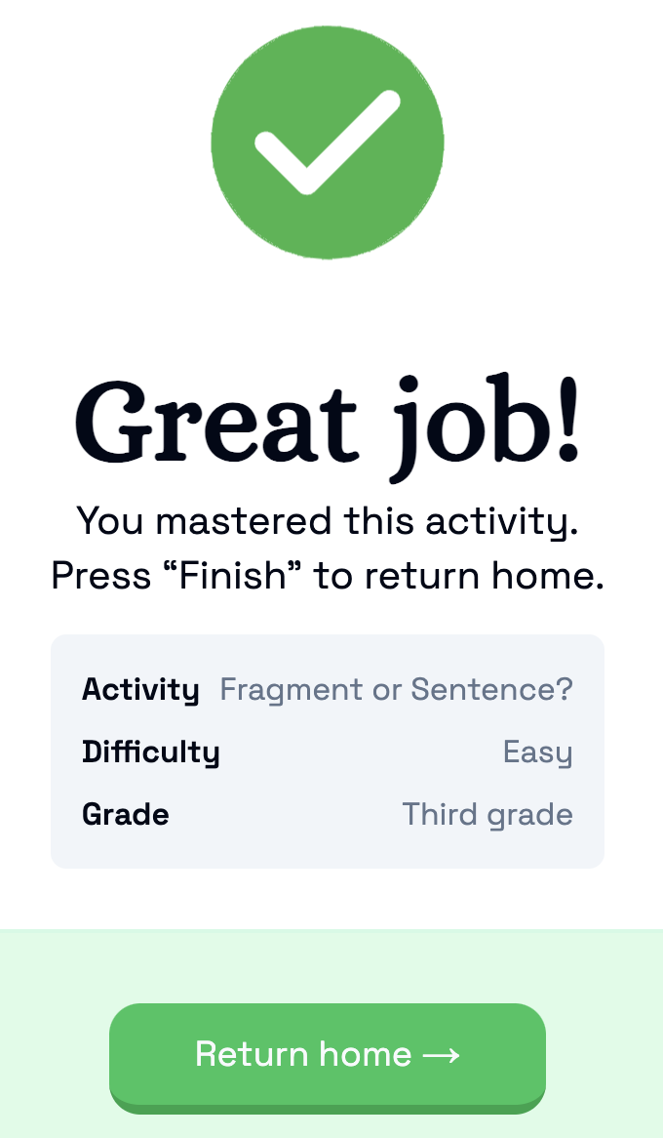Click the green checkmark success icon
663x1138 pixels.
[328, 142]
